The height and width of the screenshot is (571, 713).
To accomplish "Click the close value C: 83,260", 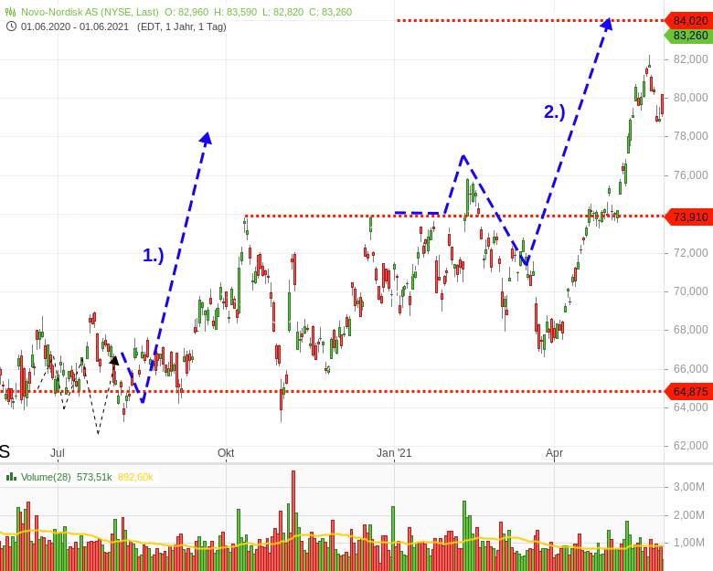I will [x=331, y=12].
